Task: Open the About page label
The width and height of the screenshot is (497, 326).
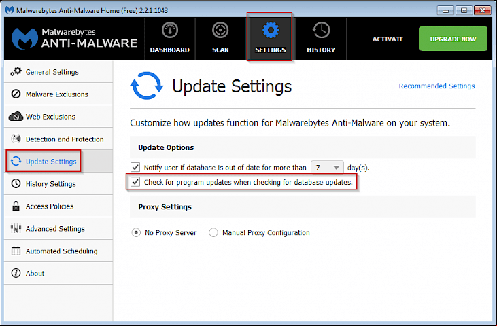Action: click(35, 274)
